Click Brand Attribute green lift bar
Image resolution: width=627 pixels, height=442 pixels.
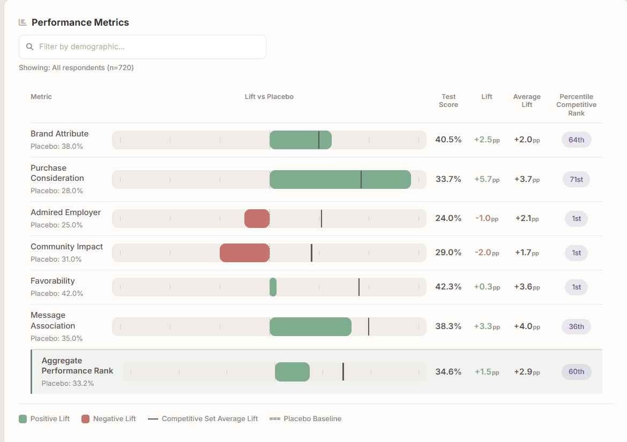301,140
